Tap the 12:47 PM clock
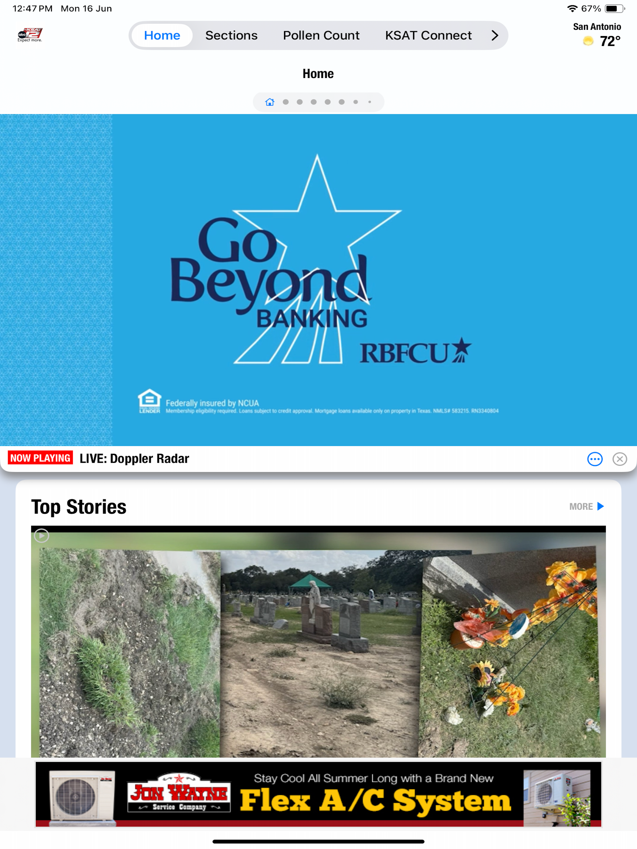Viewport: 637px width, 849px height. (32, 8)
